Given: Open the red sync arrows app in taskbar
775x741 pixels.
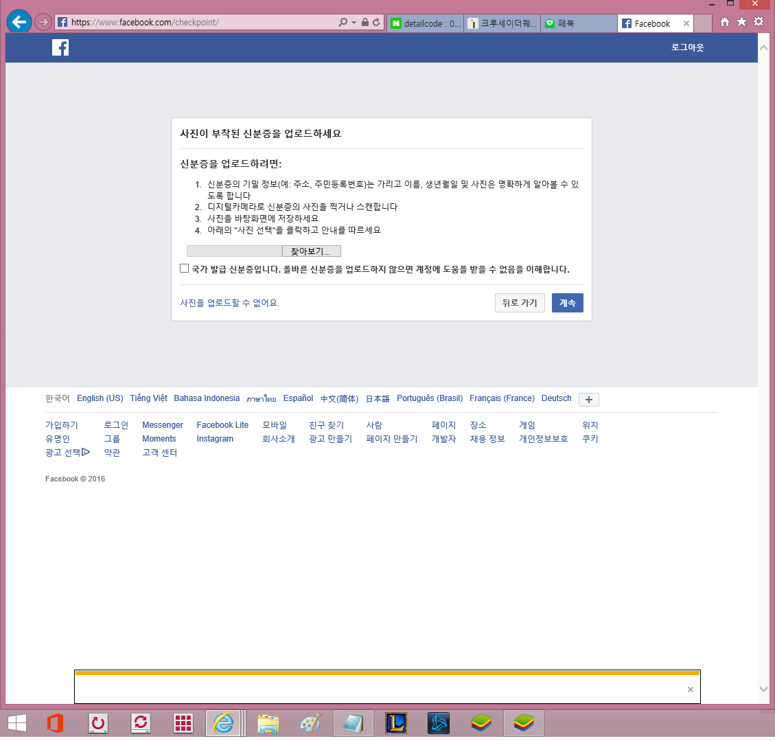Looking at the screenshot, I should click(x=140, y=725).
